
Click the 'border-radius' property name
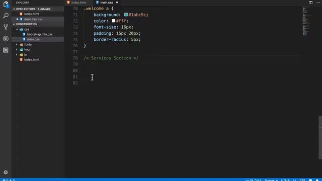click(110, 40)
